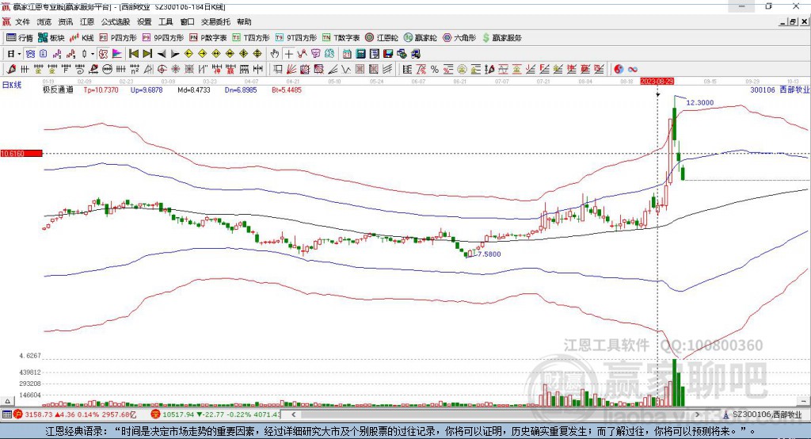Click the infinity loop icon
Screen dimensions: 811x439
coord(633,69)
